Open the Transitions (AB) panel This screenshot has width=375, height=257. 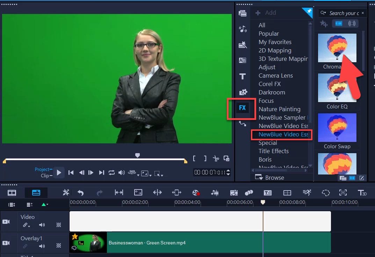click(x=243, y=60)
